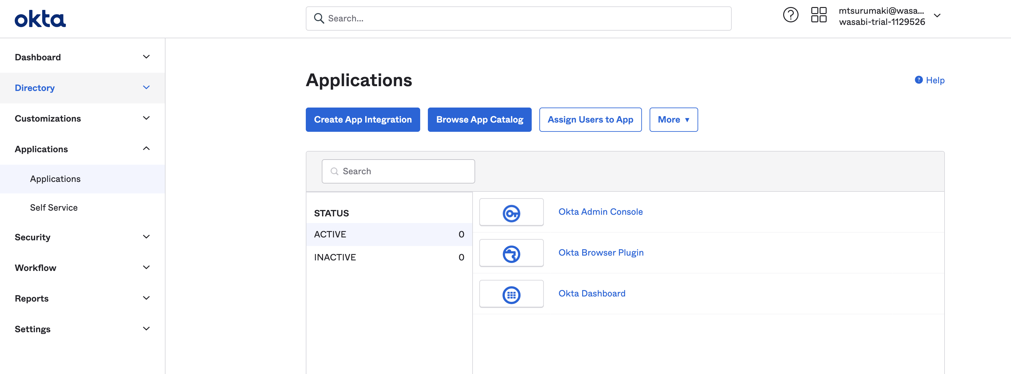1011x374 pixels.
Task: Click the Okta Dashboard grid icon
Action: click(511, 295)
